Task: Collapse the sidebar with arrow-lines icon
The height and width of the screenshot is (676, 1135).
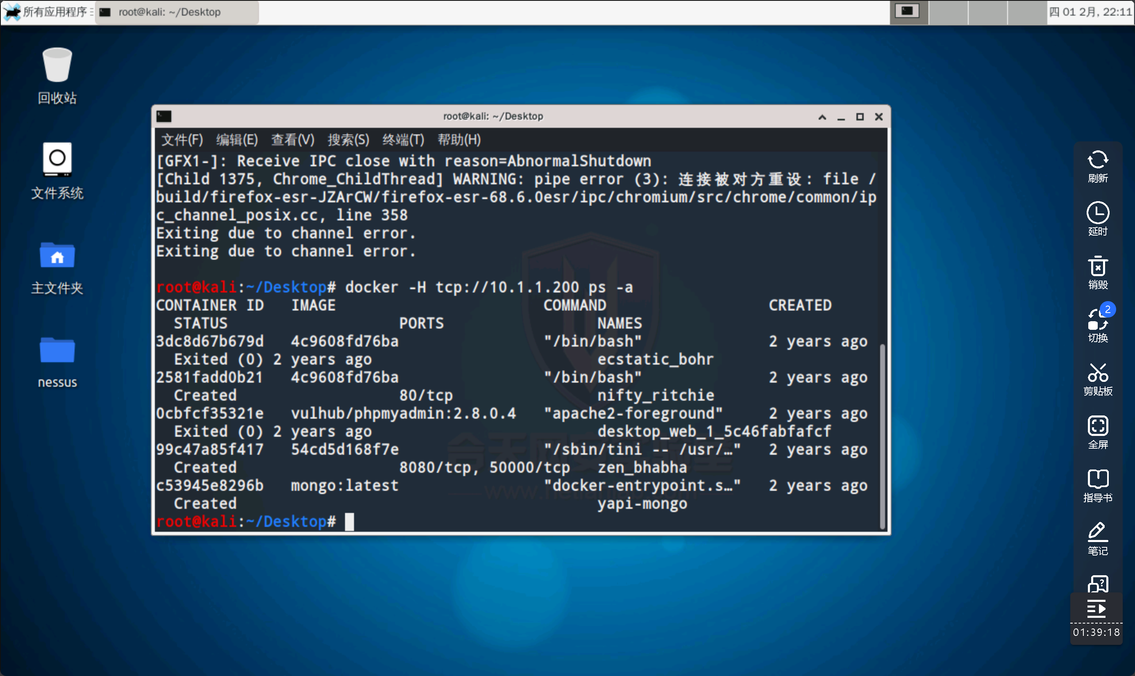Action: pyautogui.click(x=1096, y=608)
